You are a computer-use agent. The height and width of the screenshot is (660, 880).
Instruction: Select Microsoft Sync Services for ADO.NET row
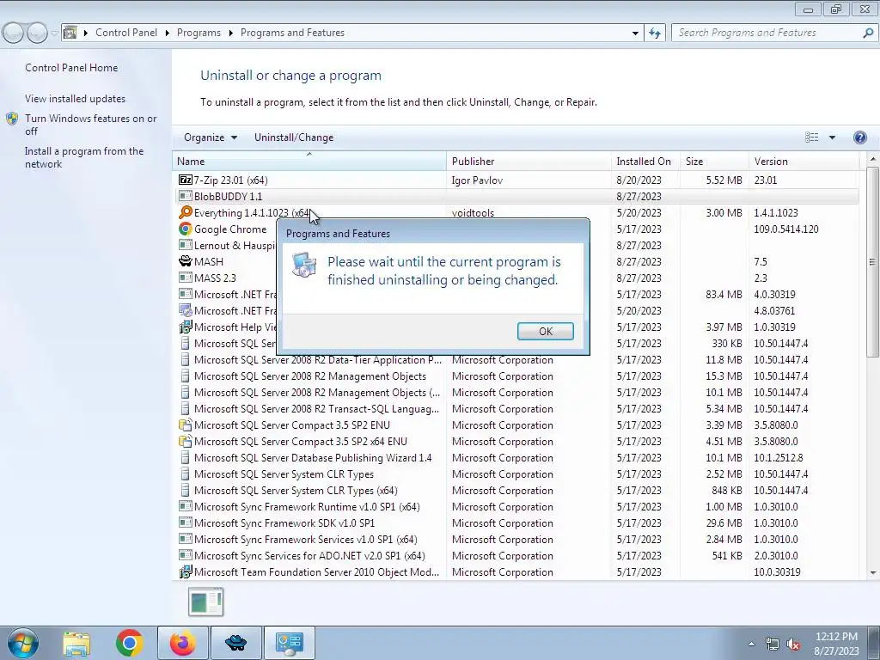click(516, 556)
